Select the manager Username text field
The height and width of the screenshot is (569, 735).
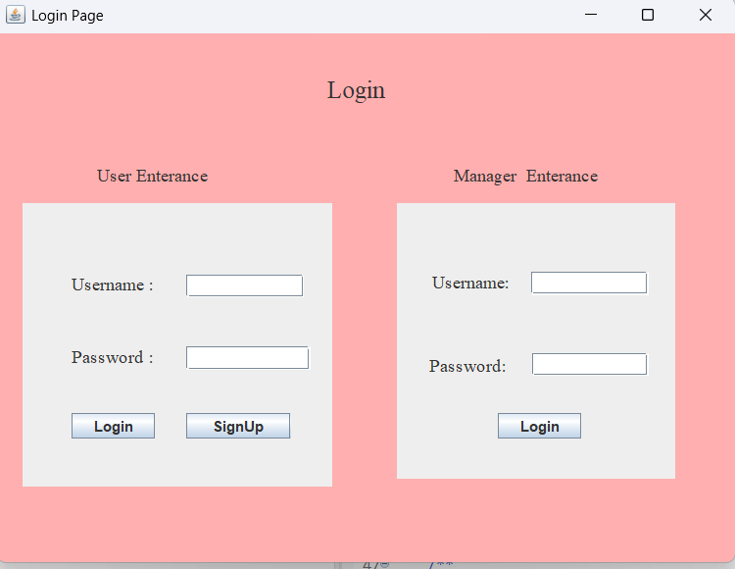point(588,283)
